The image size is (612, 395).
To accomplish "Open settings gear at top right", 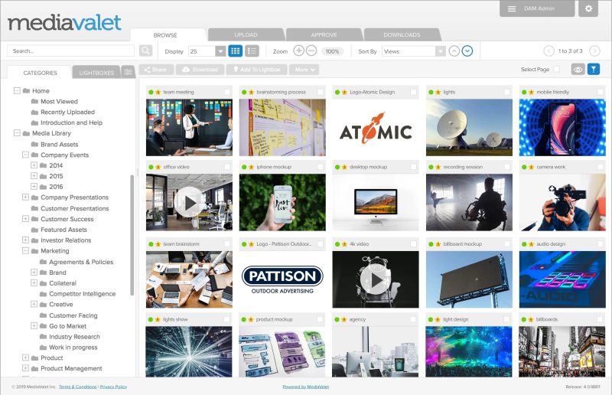I will pos(588,8).
